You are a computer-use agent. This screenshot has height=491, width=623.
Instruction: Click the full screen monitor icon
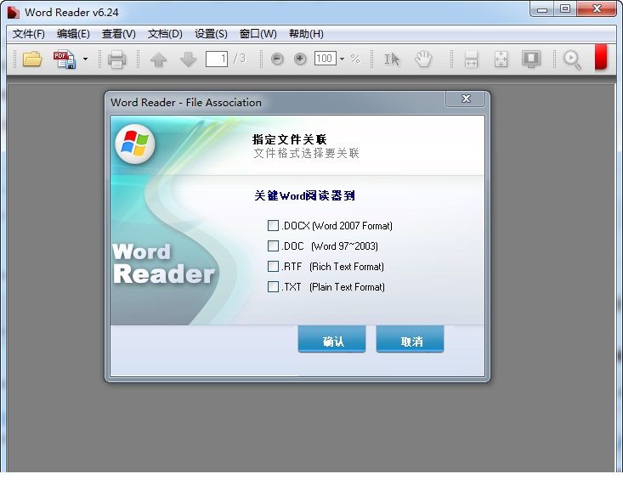click(x=531, y=59)
